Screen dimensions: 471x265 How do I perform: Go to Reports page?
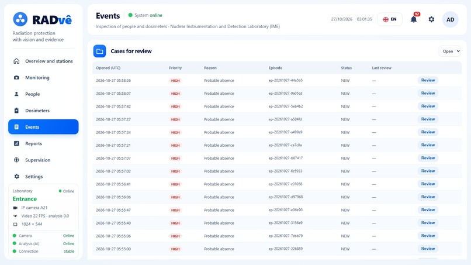(x=43, y=143)
